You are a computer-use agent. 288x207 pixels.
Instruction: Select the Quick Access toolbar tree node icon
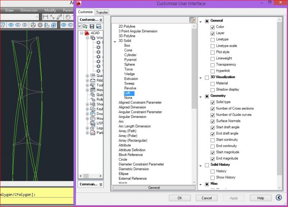93,75
